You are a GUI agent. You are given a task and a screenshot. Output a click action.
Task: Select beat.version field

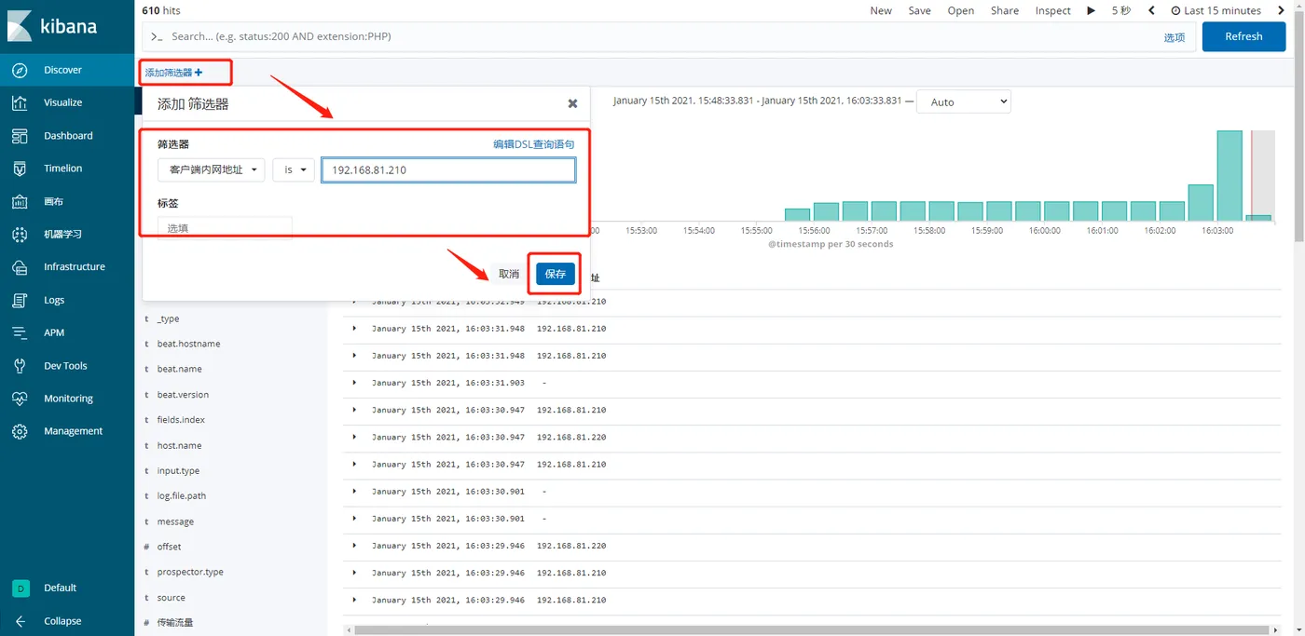point(183,395)
